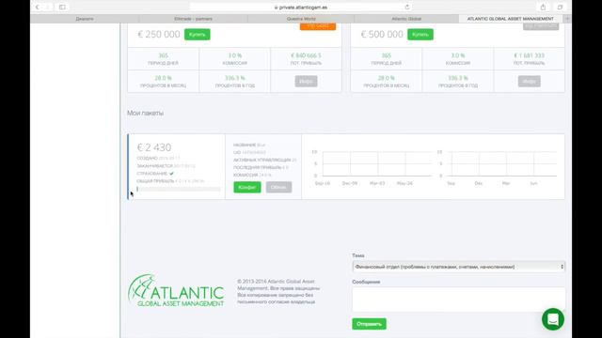Click the green Отправить button
The height and width of the screenshot is (338, 602).
[x=369, y=324]
